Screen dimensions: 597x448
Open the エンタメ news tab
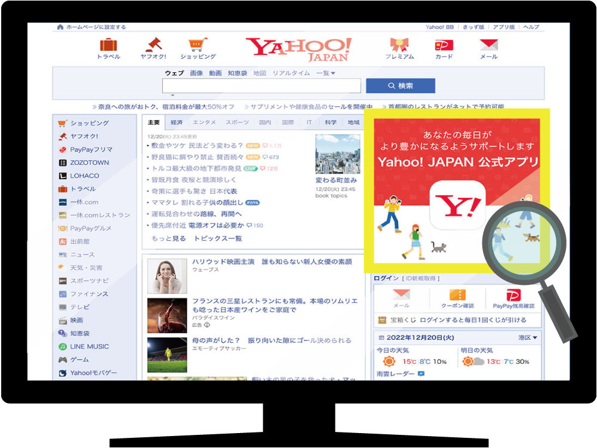pos(204,122)
